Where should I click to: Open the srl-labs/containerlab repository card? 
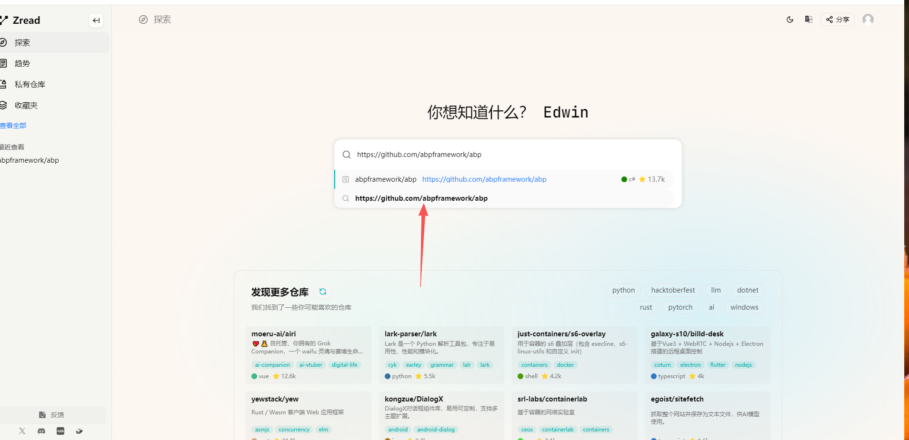click(x=575, y=416)
